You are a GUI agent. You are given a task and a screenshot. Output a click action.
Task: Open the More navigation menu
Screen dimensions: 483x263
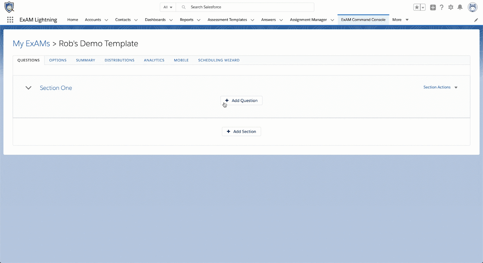coord(400,20)
